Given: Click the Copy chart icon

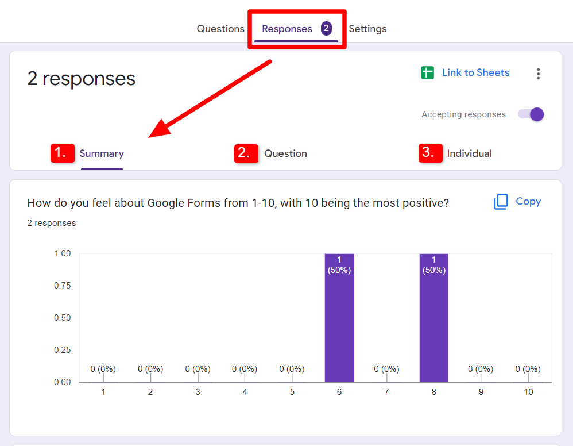Looking at the screenshot, I should [x=501, y=202].
